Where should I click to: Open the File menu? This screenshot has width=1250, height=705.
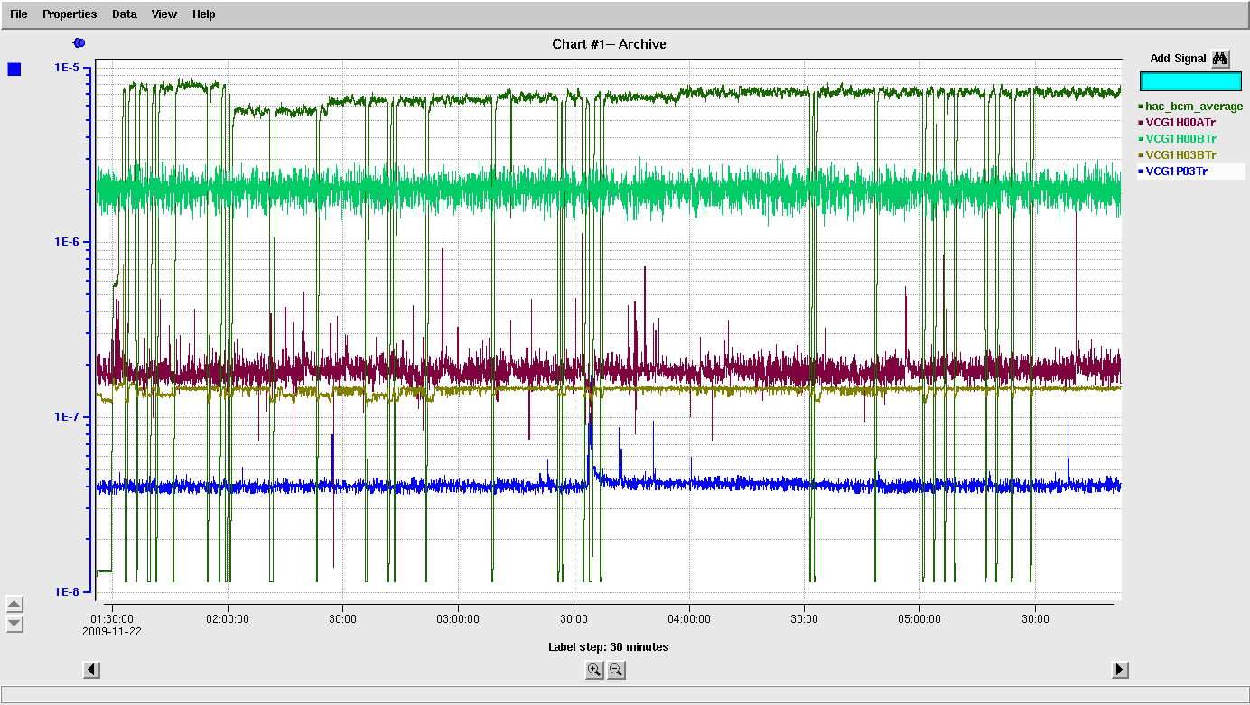pyautogui.click(x=19, y=14)
